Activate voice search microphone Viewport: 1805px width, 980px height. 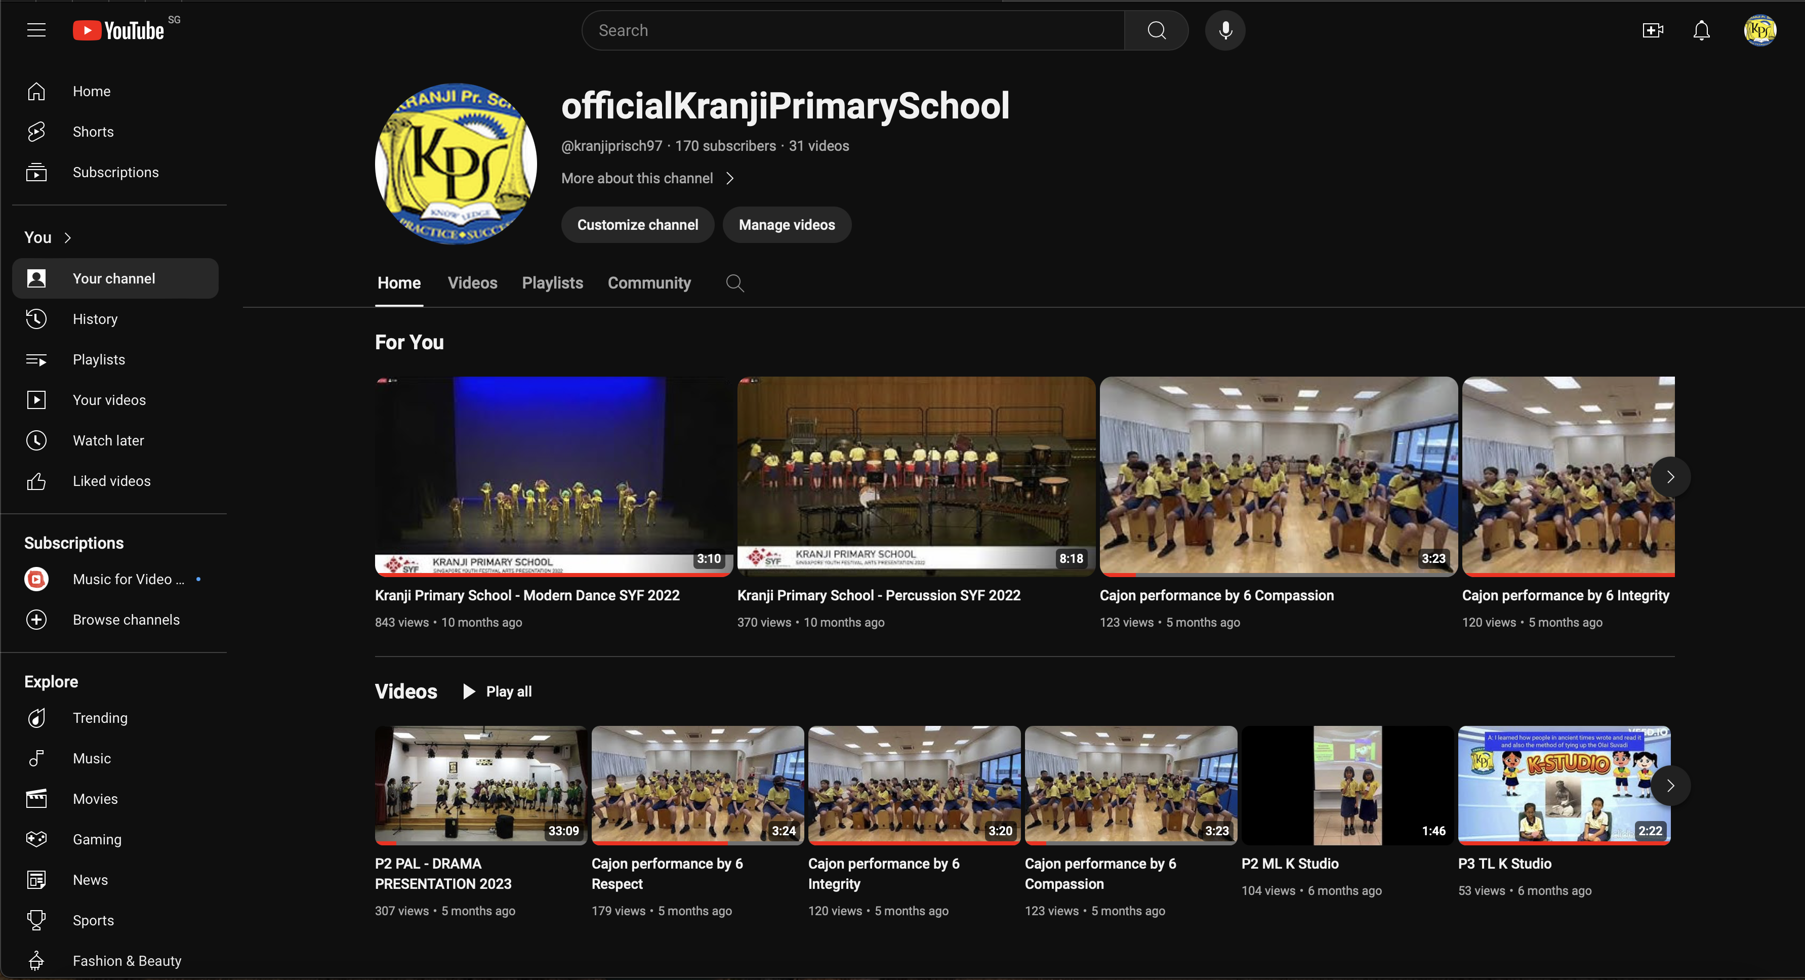point(1225,30)
